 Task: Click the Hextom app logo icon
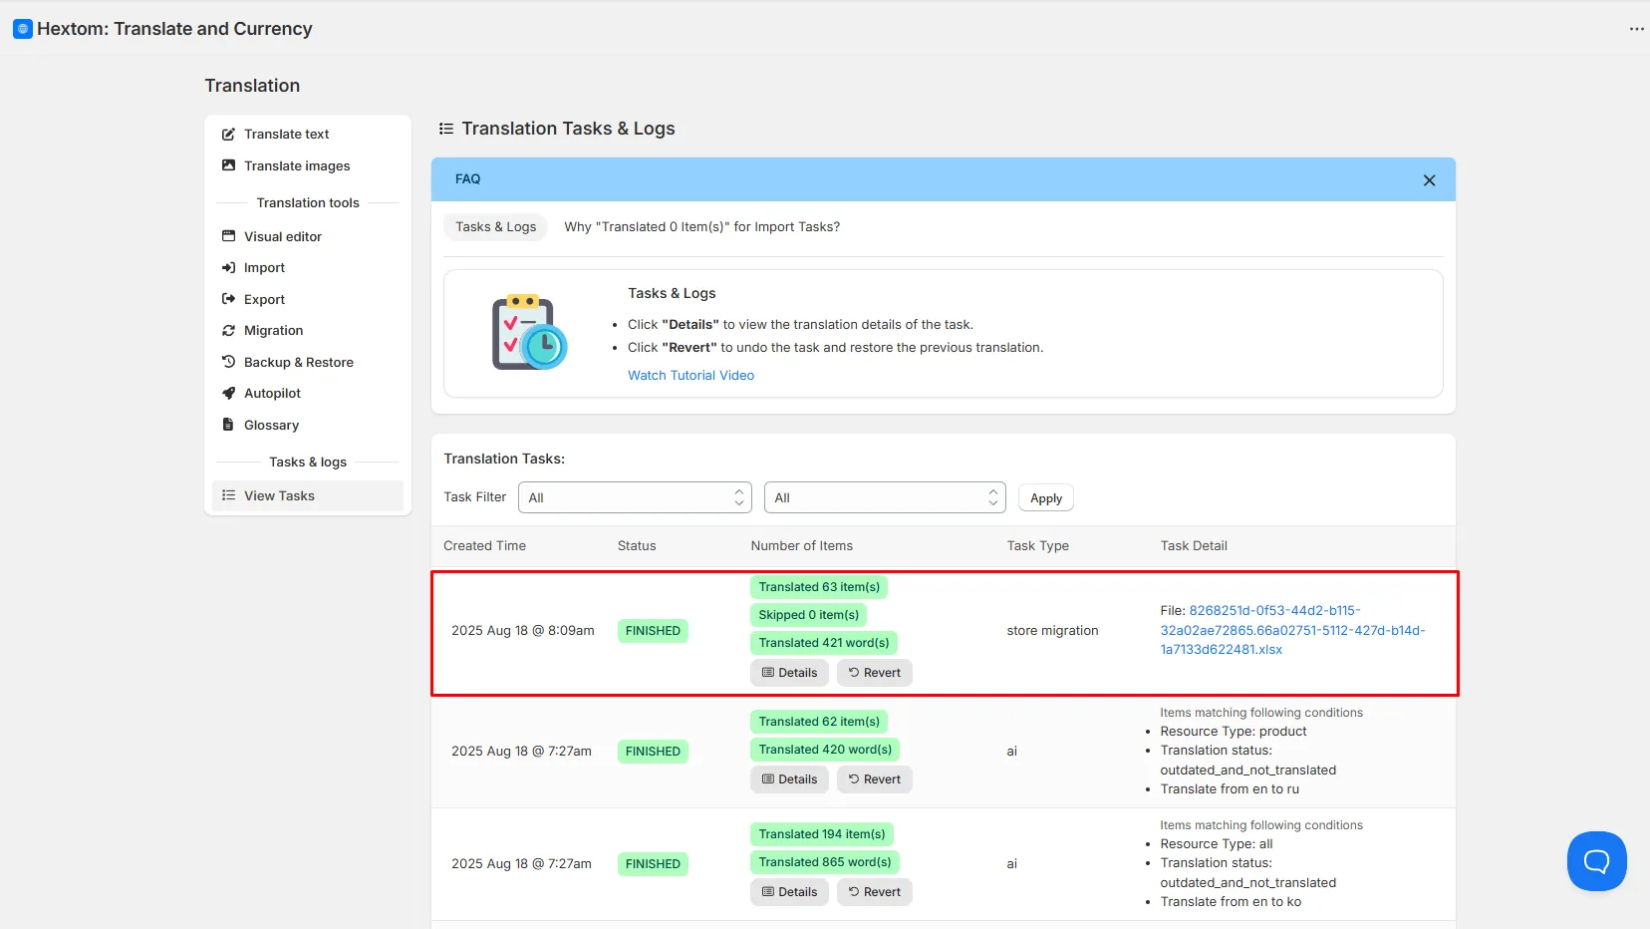click(x=22, y=29)
